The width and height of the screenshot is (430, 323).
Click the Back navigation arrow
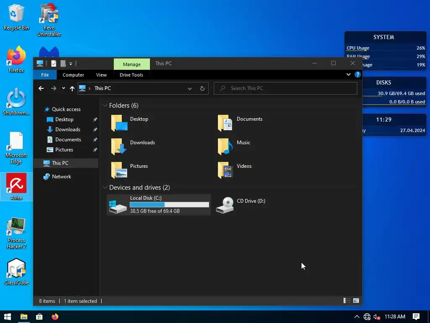point(41,88)
